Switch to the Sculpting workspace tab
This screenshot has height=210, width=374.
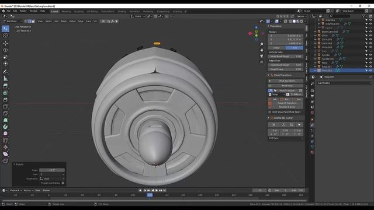click(x=79, y=12)
